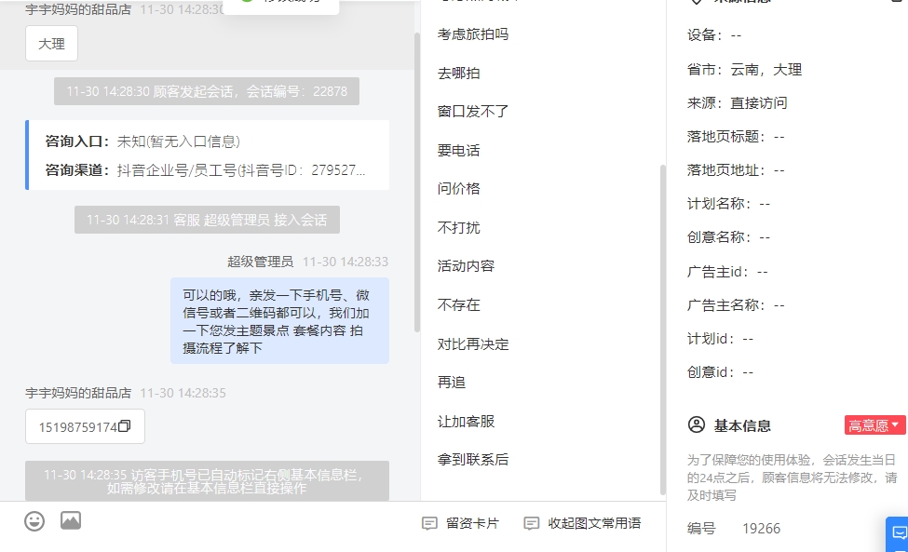Click the 收起图文常用语 message icon
Image resolution: width=908 pixels, height=552 pixels.
pyautogui.click(x=531, y=524)
